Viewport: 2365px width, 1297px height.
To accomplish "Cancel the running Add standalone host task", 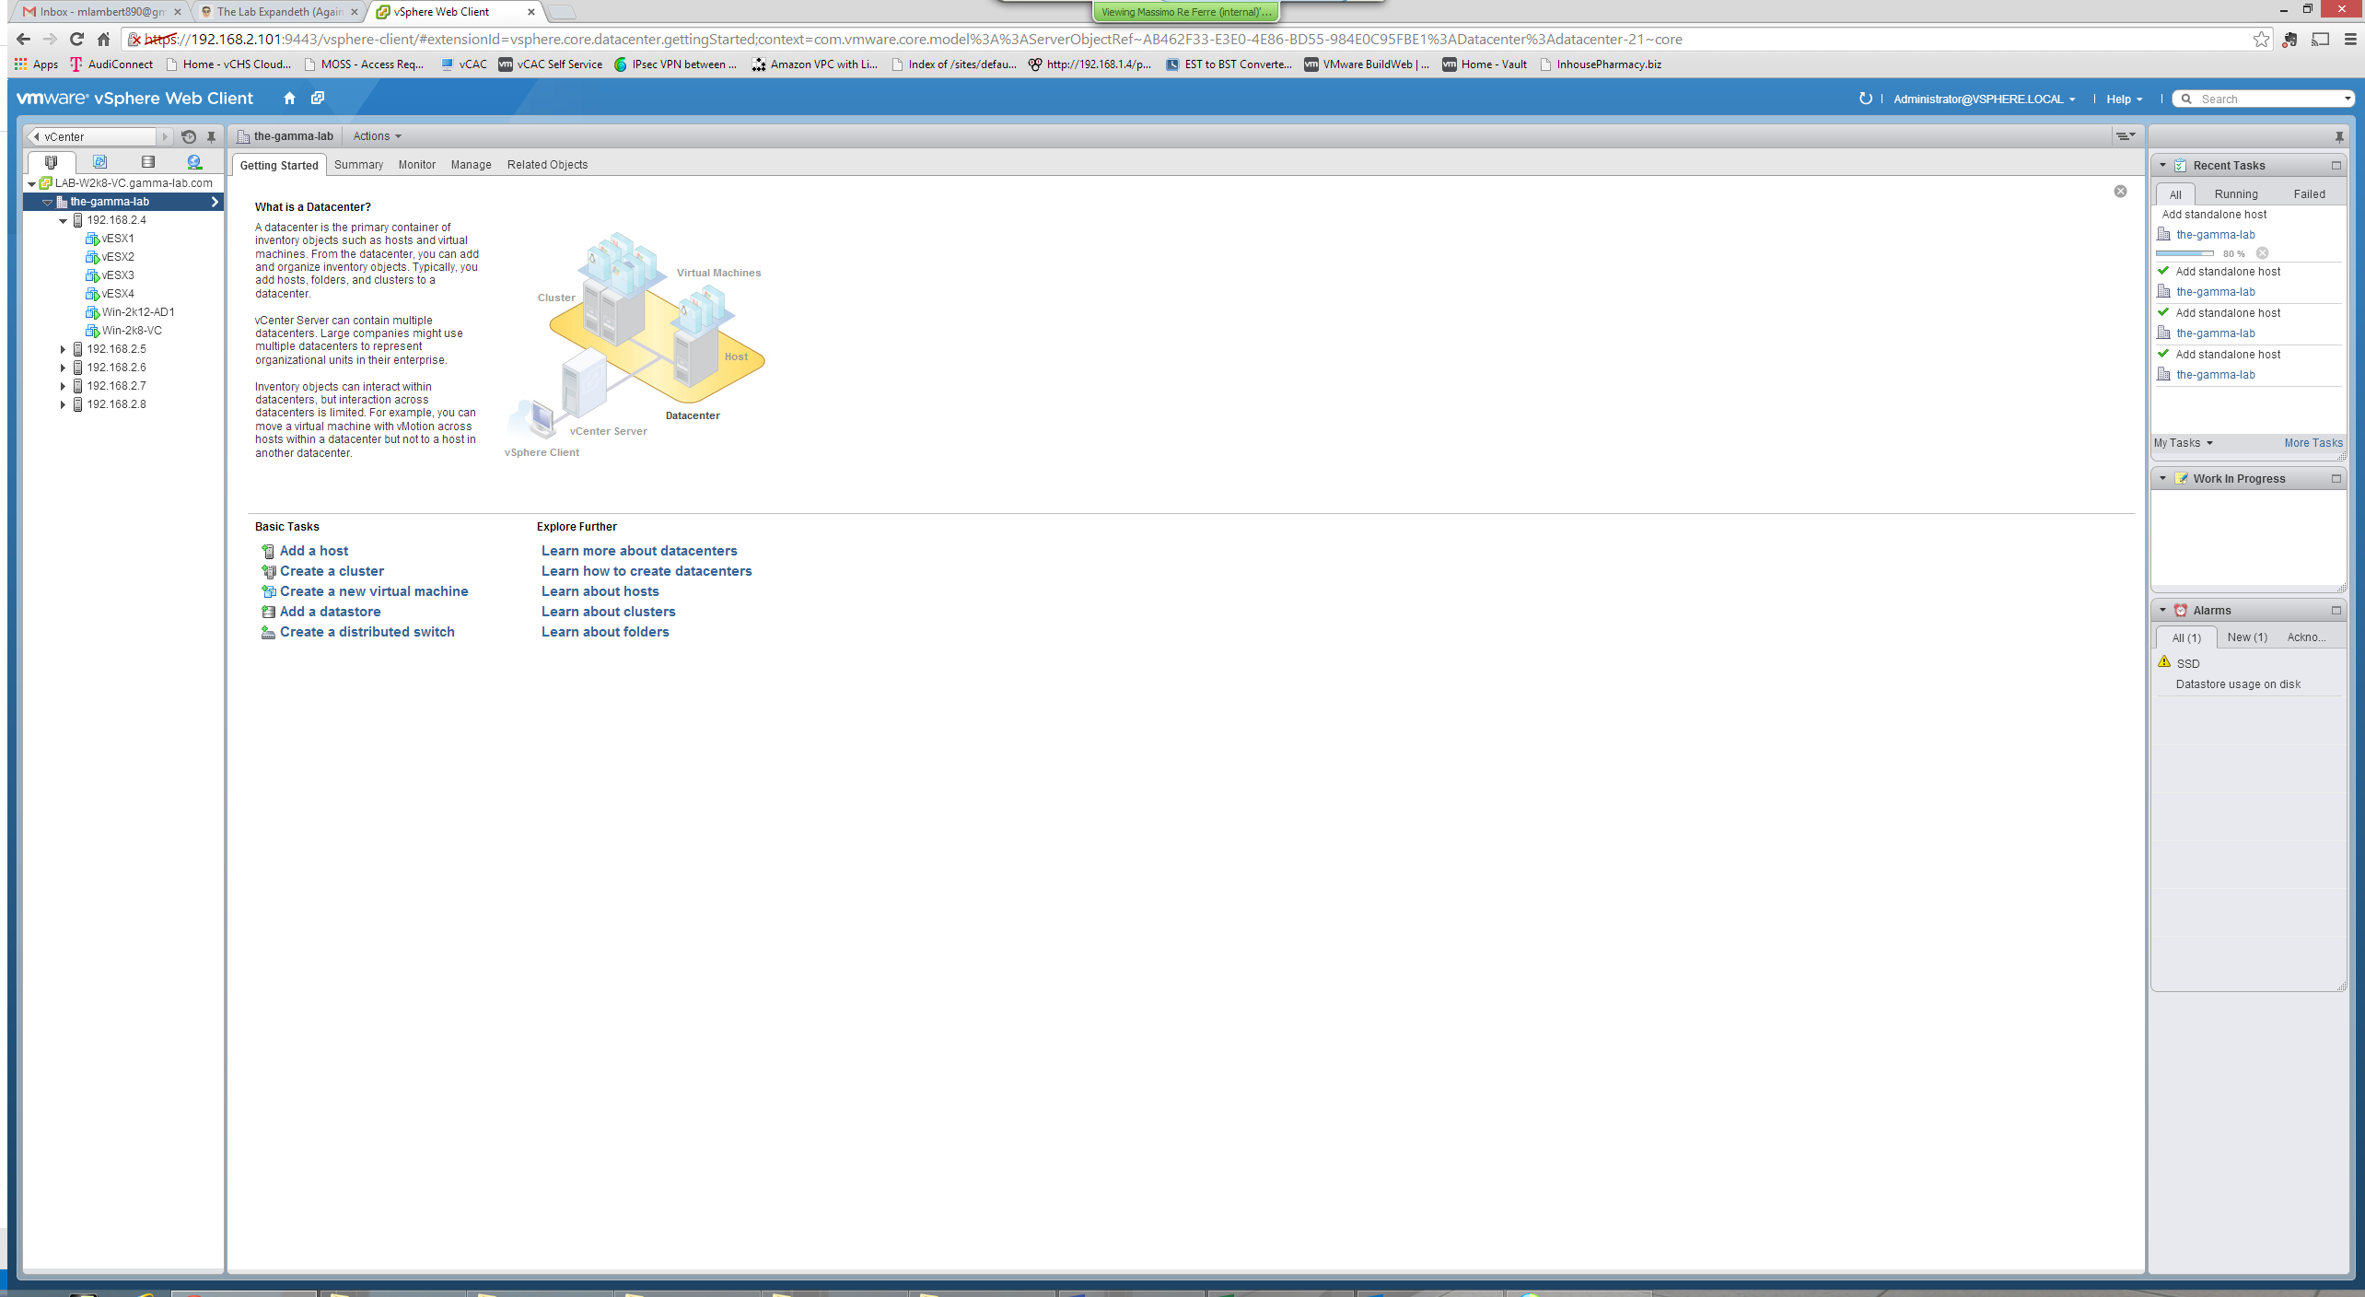I will pos(2262,253).
